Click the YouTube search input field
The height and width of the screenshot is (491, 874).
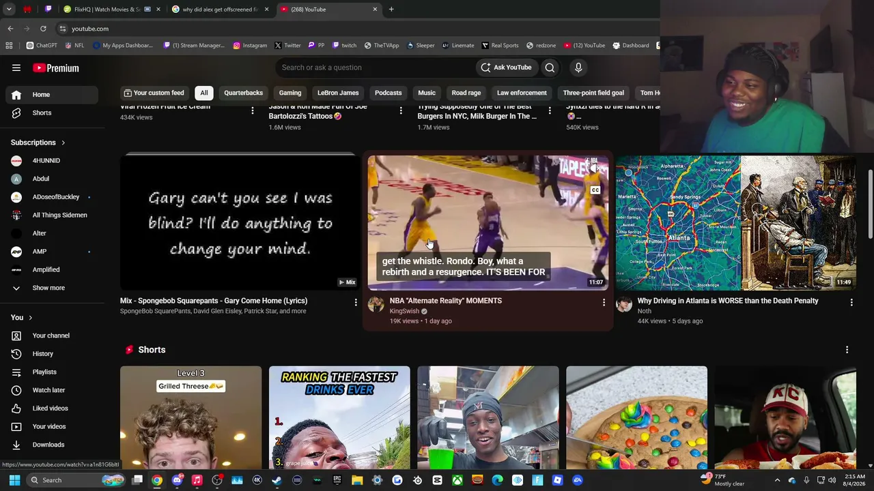coord(375,68)
